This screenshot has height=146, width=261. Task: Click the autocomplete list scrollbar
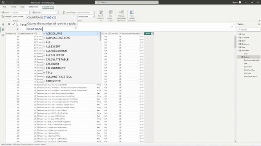[100, 36]
